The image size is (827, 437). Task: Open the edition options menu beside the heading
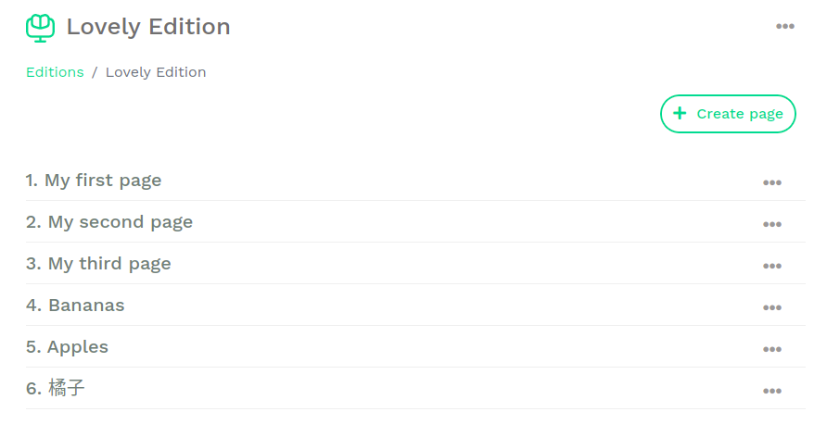point(785,27)
